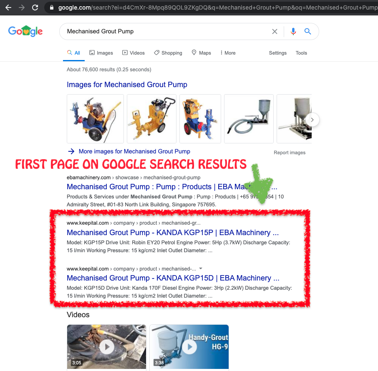Viewport: 378px width, 371px height.
Task: Play the 3:05 video thumbnail
Action: [106, 346]
